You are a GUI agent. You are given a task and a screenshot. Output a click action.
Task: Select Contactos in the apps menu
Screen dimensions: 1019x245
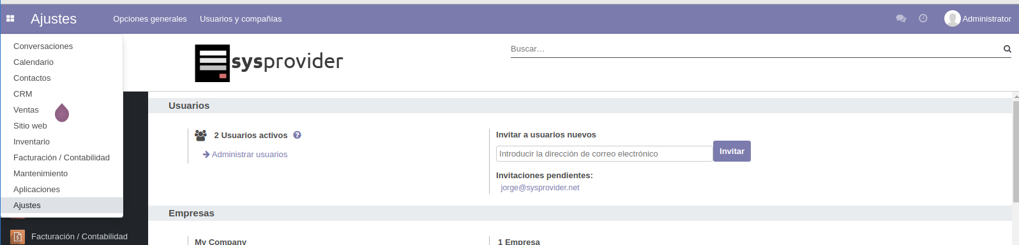click(62, 78)
